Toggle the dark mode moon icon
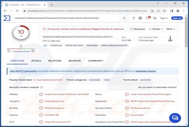This screenshot has height=127, width=189. point(155,18)
